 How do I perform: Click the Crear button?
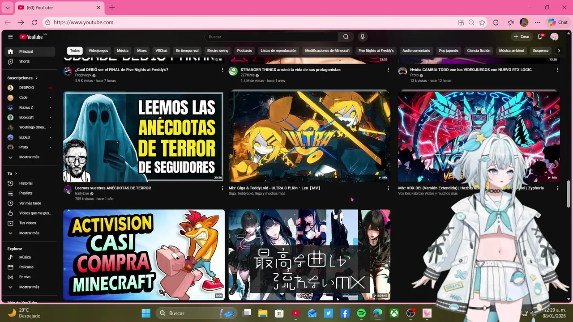click(521, 37)
